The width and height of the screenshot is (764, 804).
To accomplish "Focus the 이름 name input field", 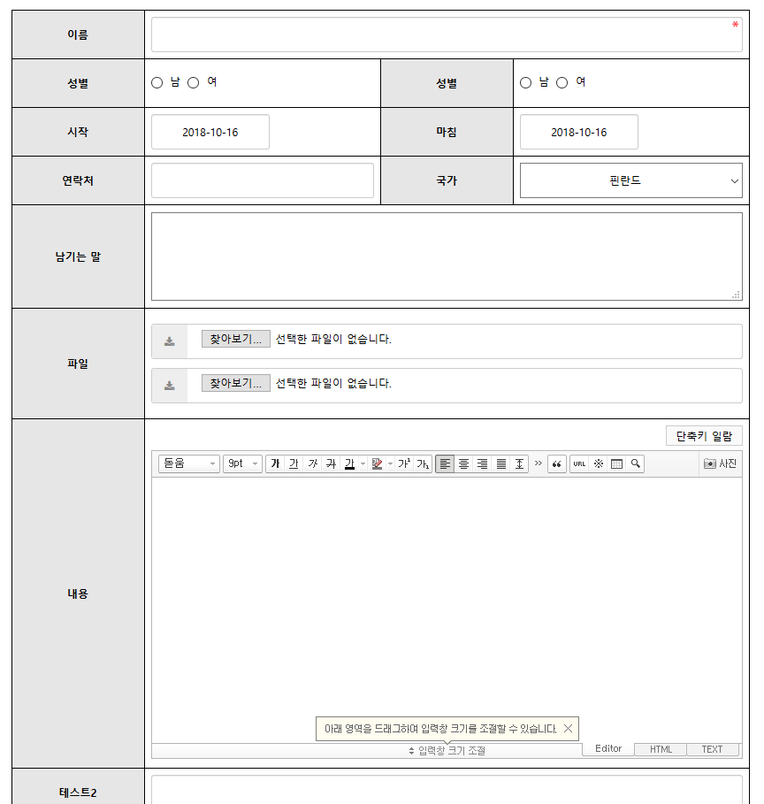I will click(447, 34).
